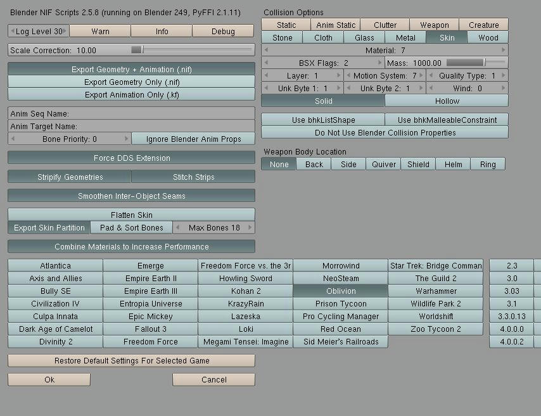Increase Log Level with right arrow
Image resolution: width=541 pixels, height=416 pixels.
(x=65, y=31)
